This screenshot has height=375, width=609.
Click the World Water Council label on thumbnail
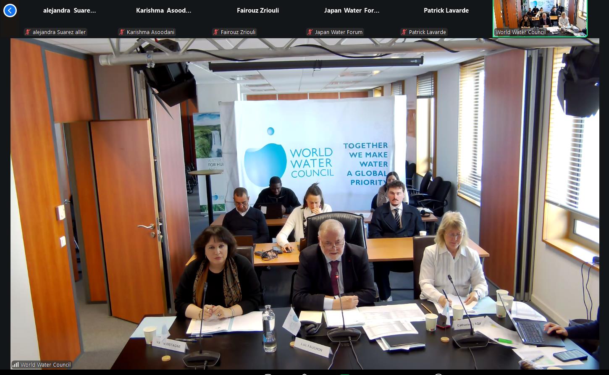520,32
